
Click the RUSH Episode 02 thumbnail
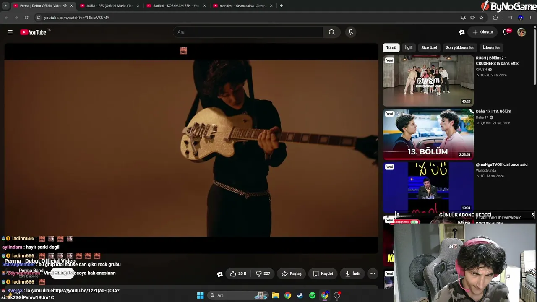click(428, 81)
